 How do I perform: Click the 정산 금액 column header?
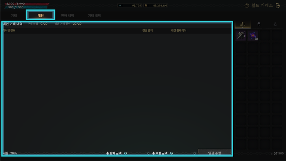147,30
